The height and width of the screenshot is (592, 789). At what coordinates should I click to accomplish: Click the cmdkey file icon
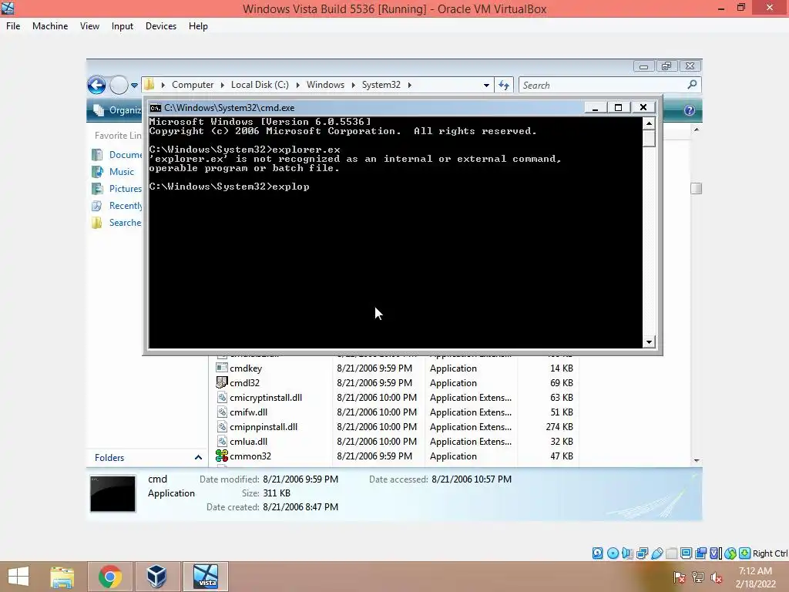click(x=222, y=368)
